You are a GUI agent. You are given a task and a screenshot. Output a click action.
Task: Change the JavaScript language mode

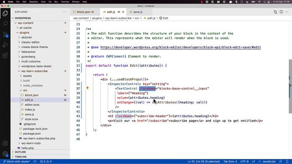[x=269, y=161]
